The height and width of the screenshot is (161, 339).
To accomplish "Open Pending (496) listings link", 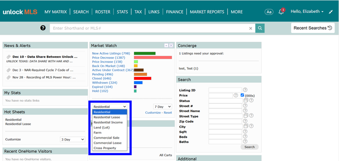I will (102, 74).
